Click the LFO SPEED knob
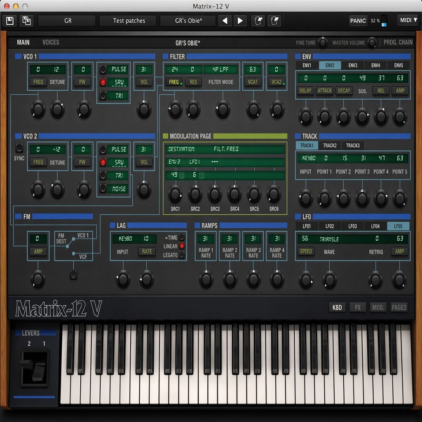Screen dimensions: 422x422 (x=305, y=280)
